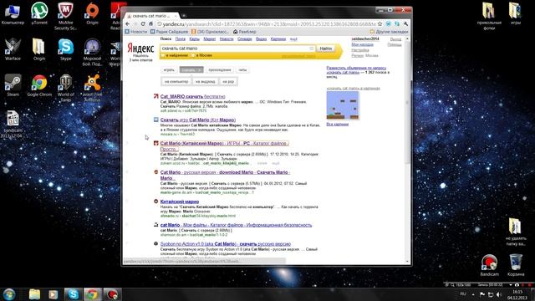The image size is (535, 301).
Task: Select the 'играть' refinement button
Action: tap(169, 70)
